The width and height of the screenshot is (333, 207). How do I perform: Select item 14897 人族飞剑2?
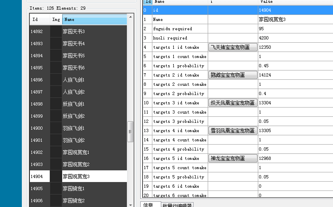78,92
